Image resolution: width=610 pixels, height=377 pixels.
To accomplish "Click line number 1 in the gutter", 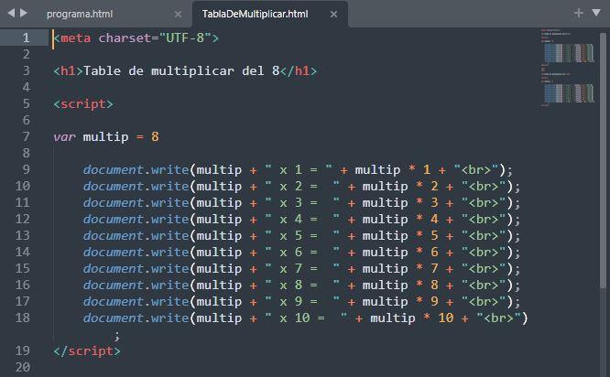I will pyautogui.click(x=26, y=38).
